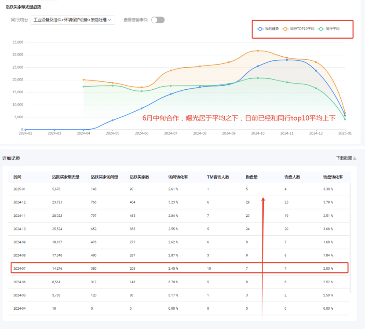Toggle the blue My Trend legend item

(x=268, y=29)
